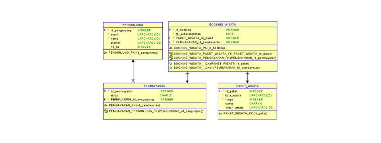Select relationship line from BOOKING_WISATA to PAKET_WISATA
The image size is (381, 143).
click(x=247, y=77)
